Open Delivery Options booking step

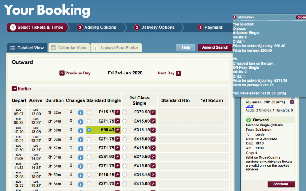154,28
